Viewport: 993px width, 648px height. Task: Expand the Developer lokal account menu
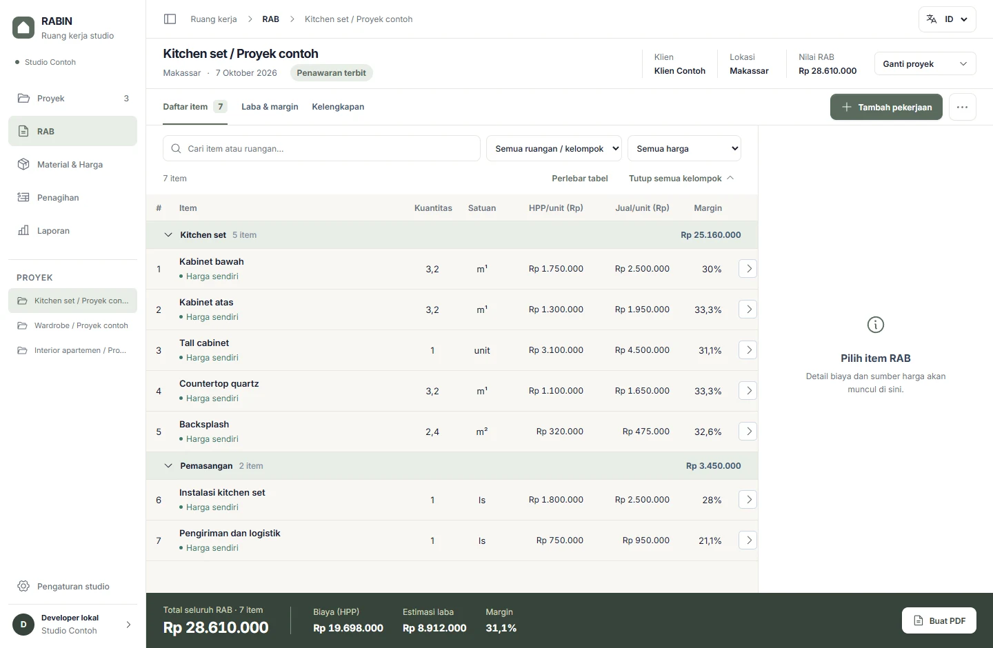(x=72, y=625)
